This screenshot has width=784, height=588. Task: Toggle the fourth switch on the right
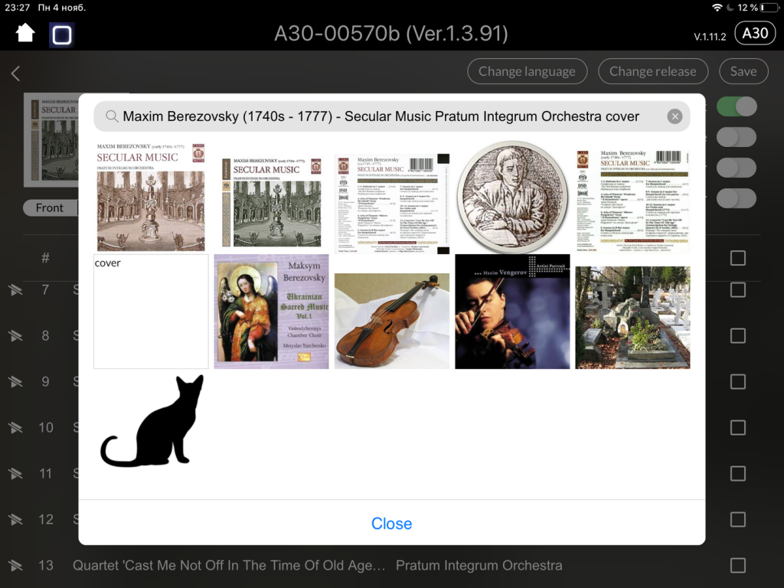tap(737, 198)
